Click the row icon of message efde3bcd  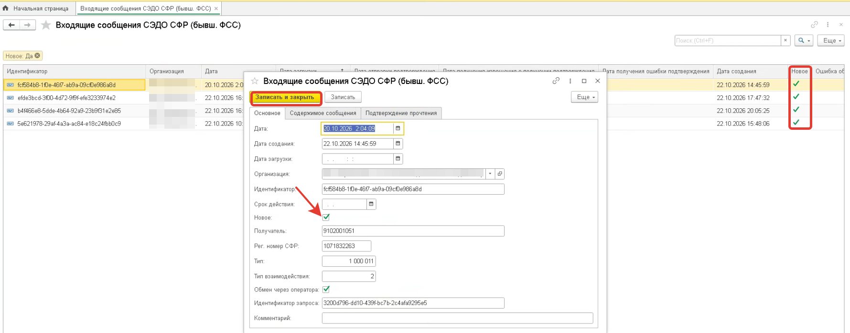10,98
